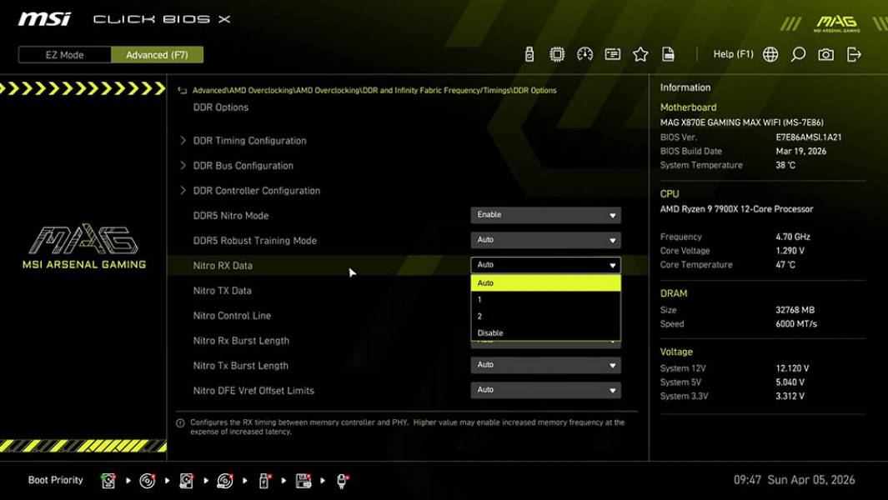Click the search magnifier icon
This screenshot has width=888, height=500.
[797, 53]
